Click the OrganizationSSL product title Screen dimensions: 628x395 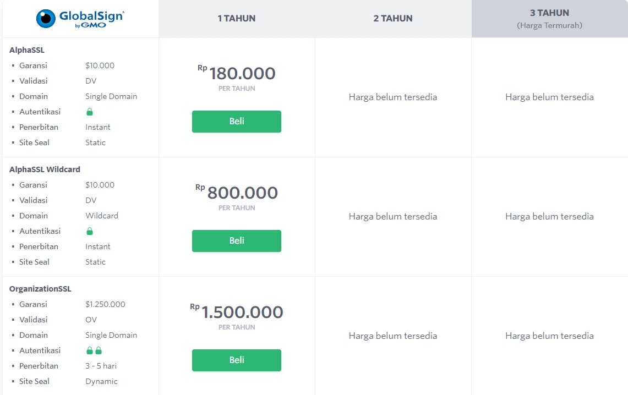coord(40,289)
